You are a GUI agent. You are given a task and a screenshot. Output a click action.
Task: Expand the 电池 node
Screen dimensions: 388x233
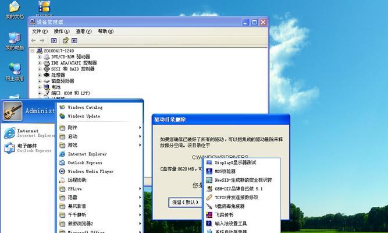pos(40,87)
